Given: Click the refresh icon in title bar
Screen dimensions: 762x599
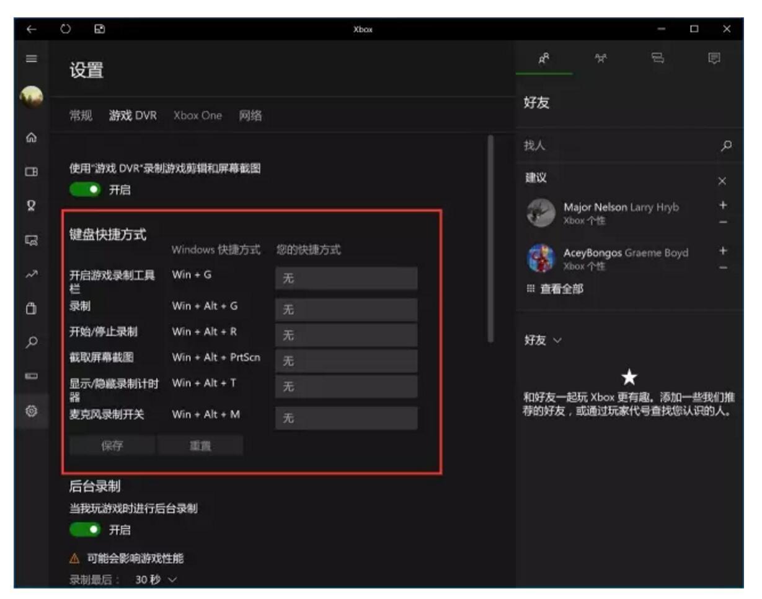Looking at the screenshot, I should 66,28.
